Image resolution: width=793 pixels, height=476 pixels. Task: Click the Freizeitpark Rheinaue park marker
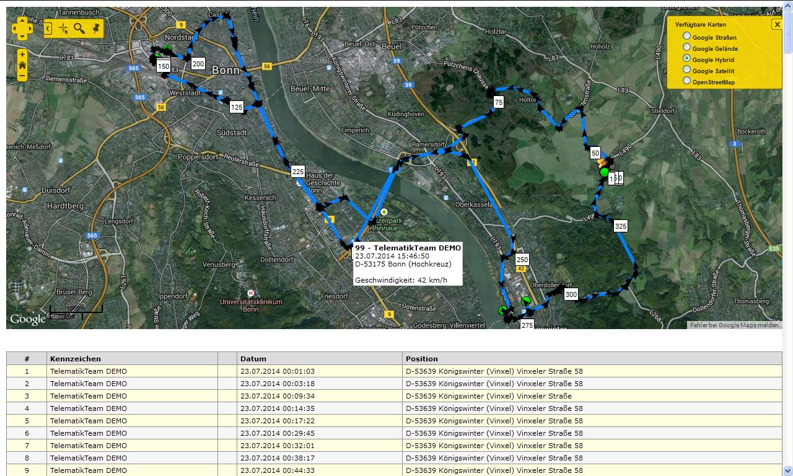[384, 212]
